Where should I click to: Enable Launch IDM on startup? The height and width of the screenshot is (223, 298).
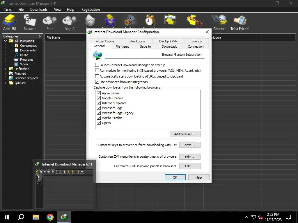(97, 65)
